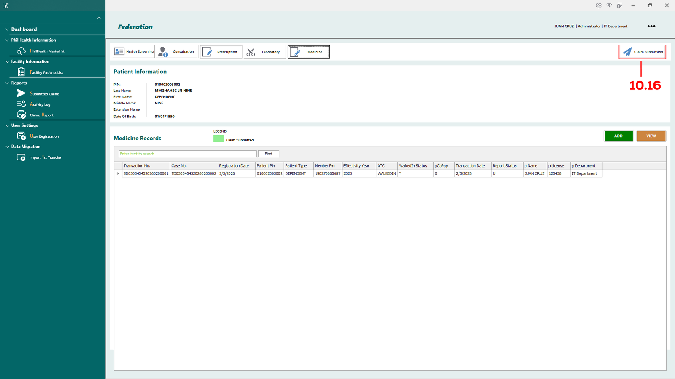The image size is (675, 379).
Task: Click the paper plane Claim Submission icon
Action: (x=627, y=52)
